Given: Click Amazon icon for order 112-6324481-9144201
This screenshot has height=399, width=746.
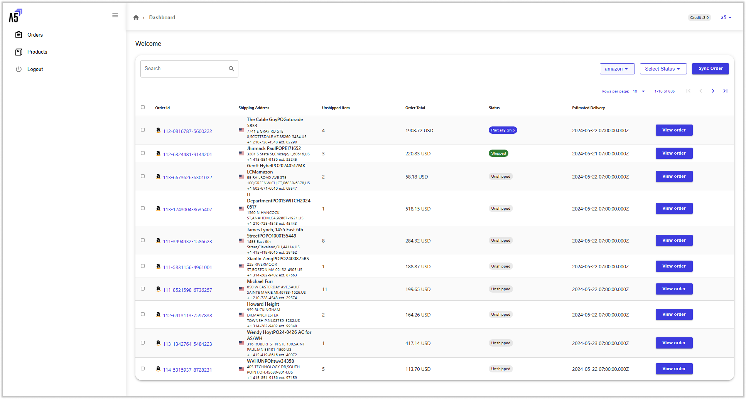Looking at the screenshot, I should pos(158,153).
